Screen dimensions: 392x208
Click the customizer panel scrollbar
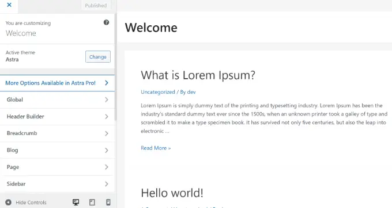(115, 67)
